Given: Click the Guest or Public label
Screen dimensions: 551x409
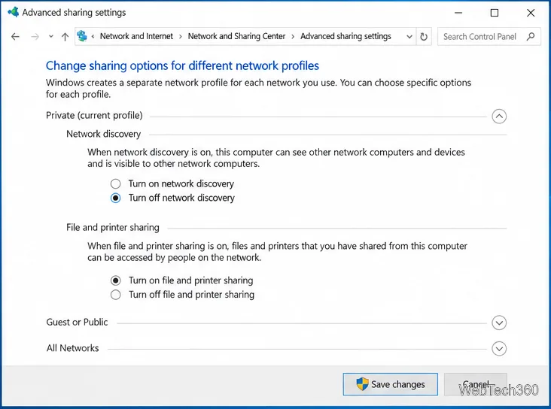Looking at the screenshot, I should (x=77, y=322).
